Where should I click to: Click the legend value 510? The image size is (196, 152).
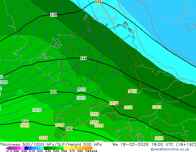32,151
